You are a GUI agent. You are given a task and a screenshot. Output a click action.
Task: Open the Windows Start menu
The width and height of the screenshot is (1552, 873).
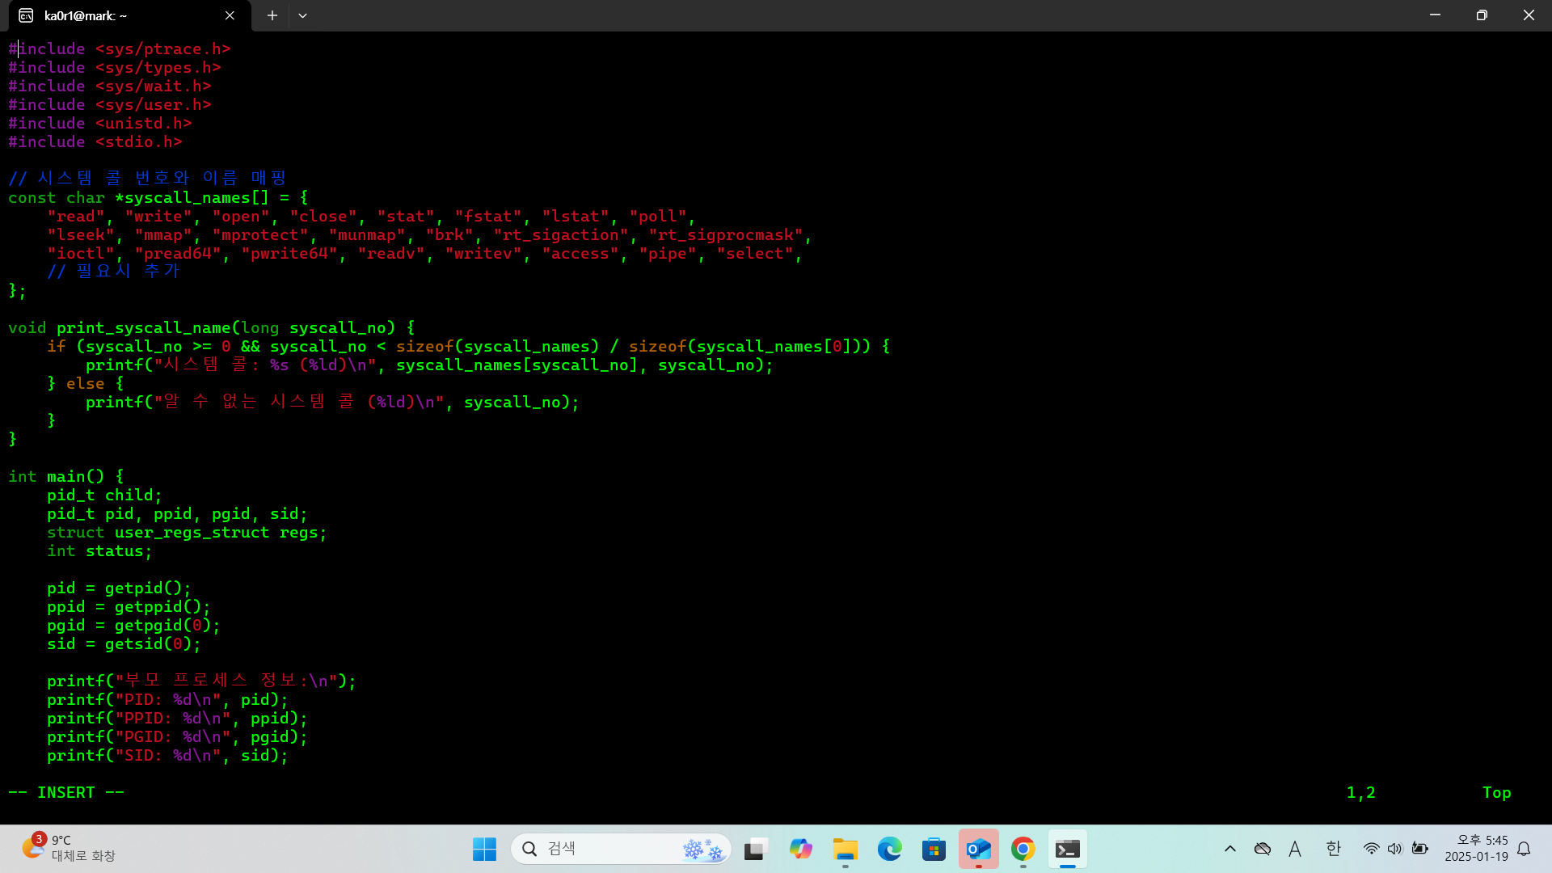(484, 849)
